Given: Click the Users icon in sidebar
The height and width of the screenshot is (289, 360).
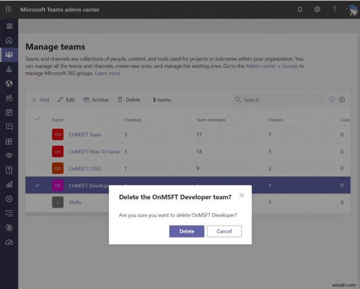Looking at the screenshot, I should (x=9, y=98).
